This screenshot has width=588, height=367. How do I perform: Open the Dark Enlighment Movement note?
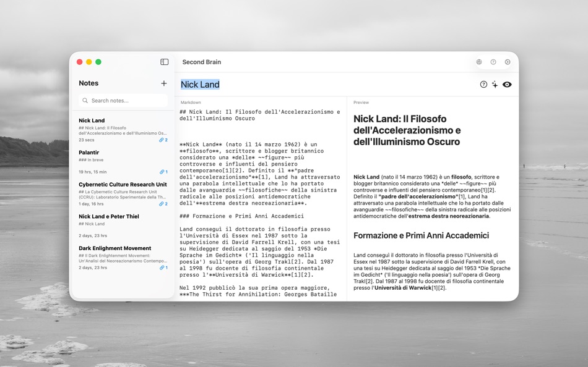tap(118, 255)
